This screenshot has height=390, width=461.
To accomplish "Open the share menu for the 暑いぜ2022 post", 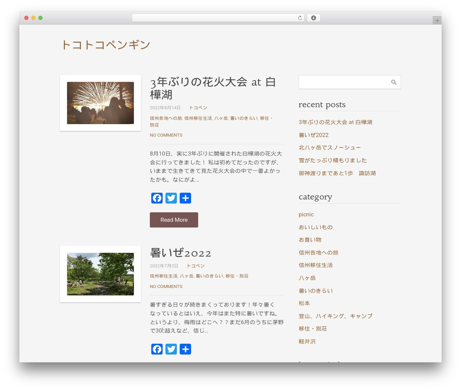I will [185, 349].
